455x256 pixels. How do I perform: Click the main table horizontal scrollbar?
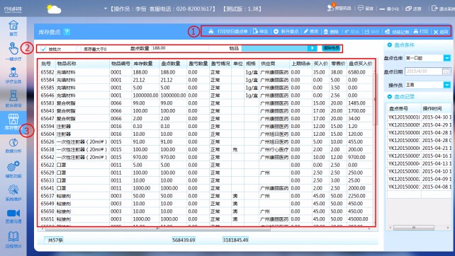(x=158, y=229)
